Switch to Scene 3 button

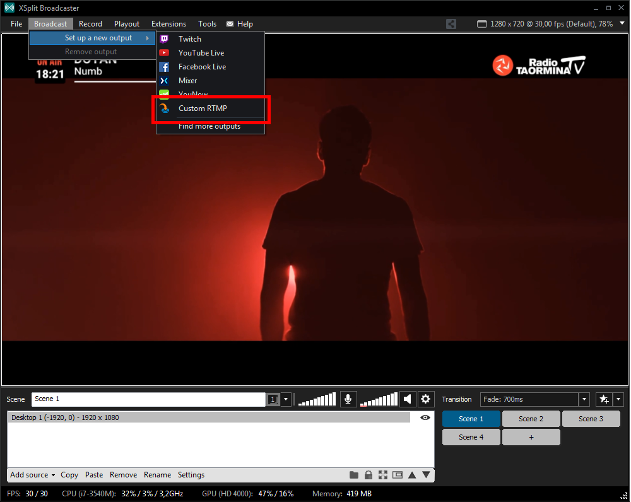coord(591,419)
